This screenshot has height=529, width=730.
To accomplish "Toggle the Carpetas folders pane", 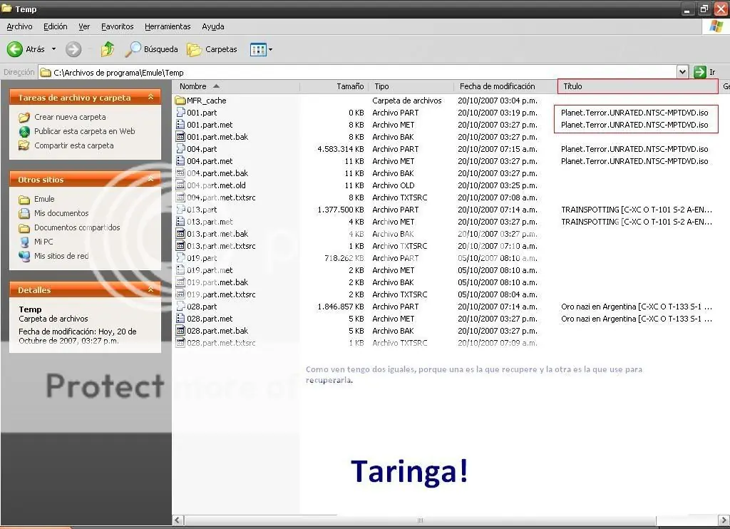I will pos(212,49).
